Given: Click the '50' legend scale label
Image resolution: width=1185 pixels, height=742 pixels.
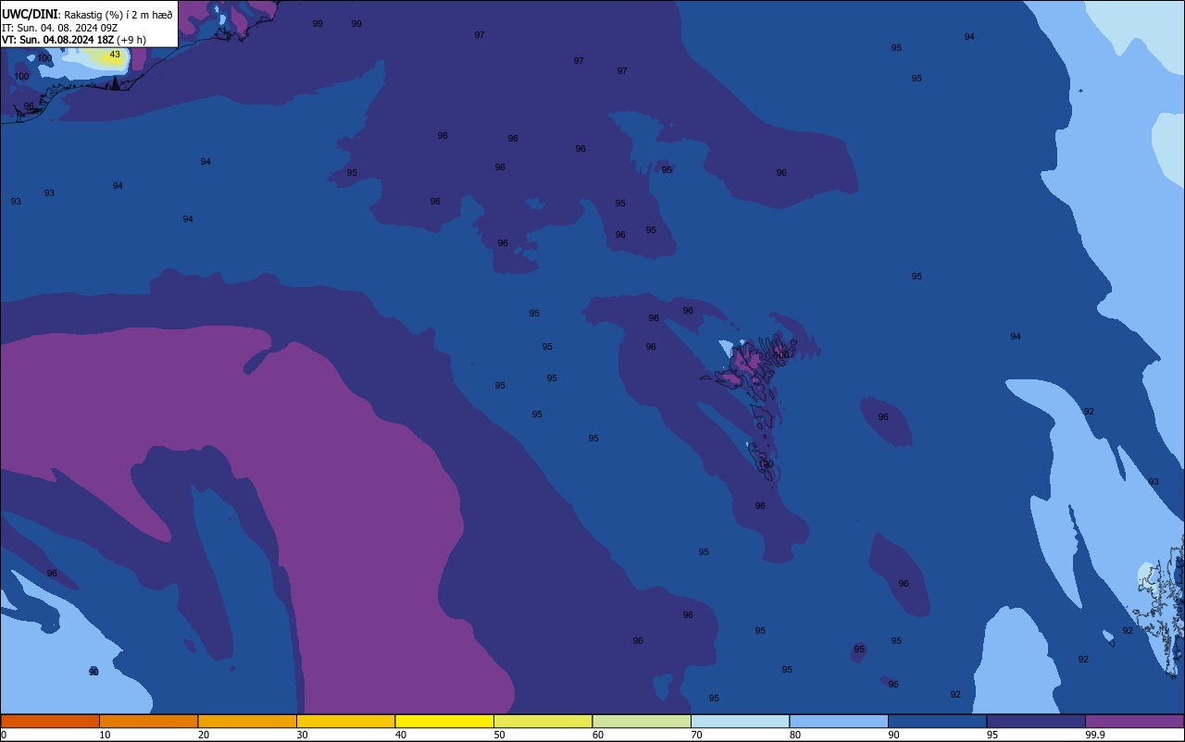Looking at the screenshot, I should (x=499, y=735).
